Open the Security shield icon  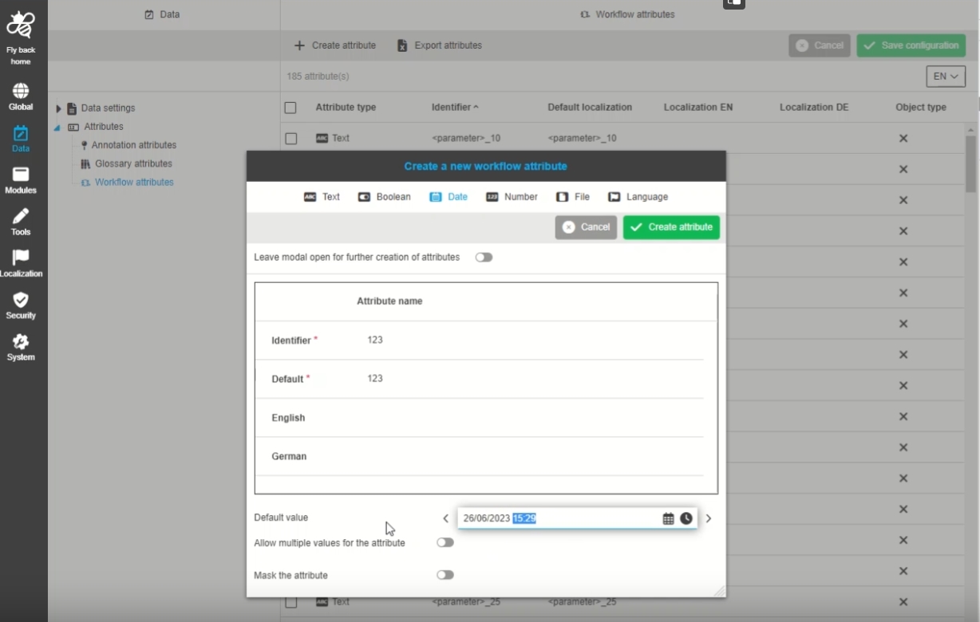pyautogui.click(x=21, y=300)
